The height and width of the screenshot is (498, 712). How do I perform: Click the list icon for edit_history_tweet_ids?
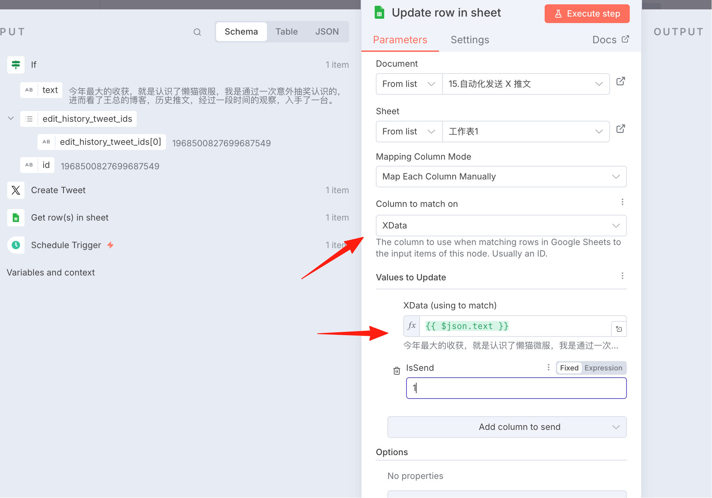[29, 119]
